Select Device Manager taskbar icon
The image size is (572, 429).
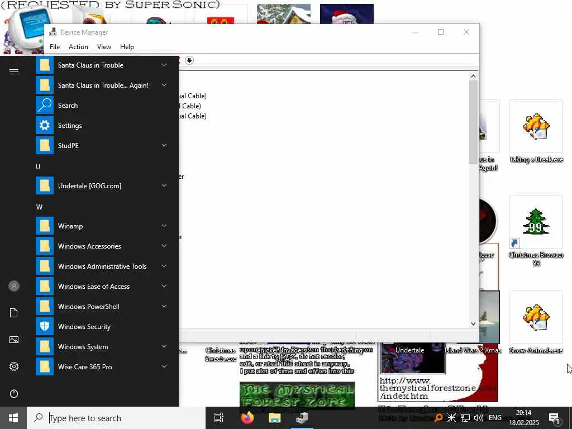click(x=302, y=418)
